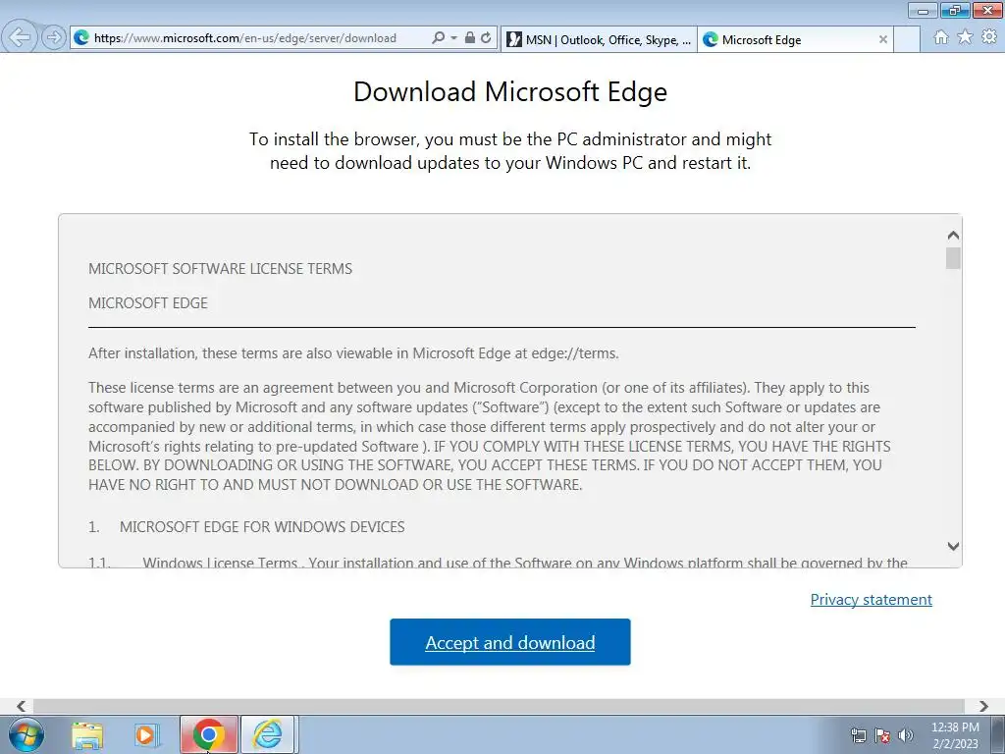Image resolution: width=1005 pixels, height=754 pixels.
Task: Click license box scroll down arrow
Action: point(953,546)
